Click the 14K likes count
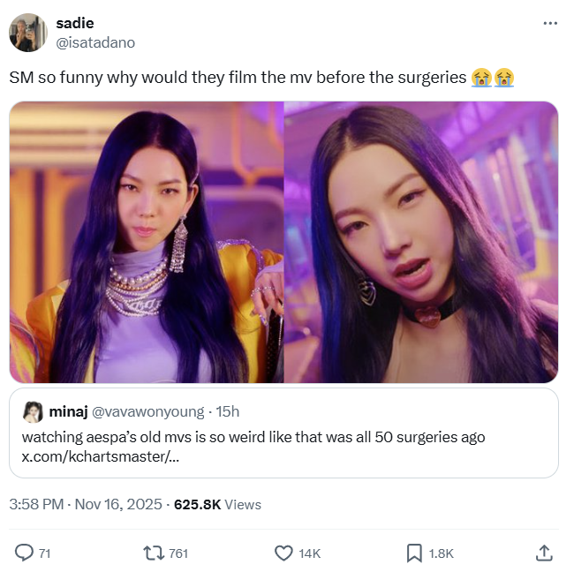This screenshot has width=574, height=572. point(310,553)
